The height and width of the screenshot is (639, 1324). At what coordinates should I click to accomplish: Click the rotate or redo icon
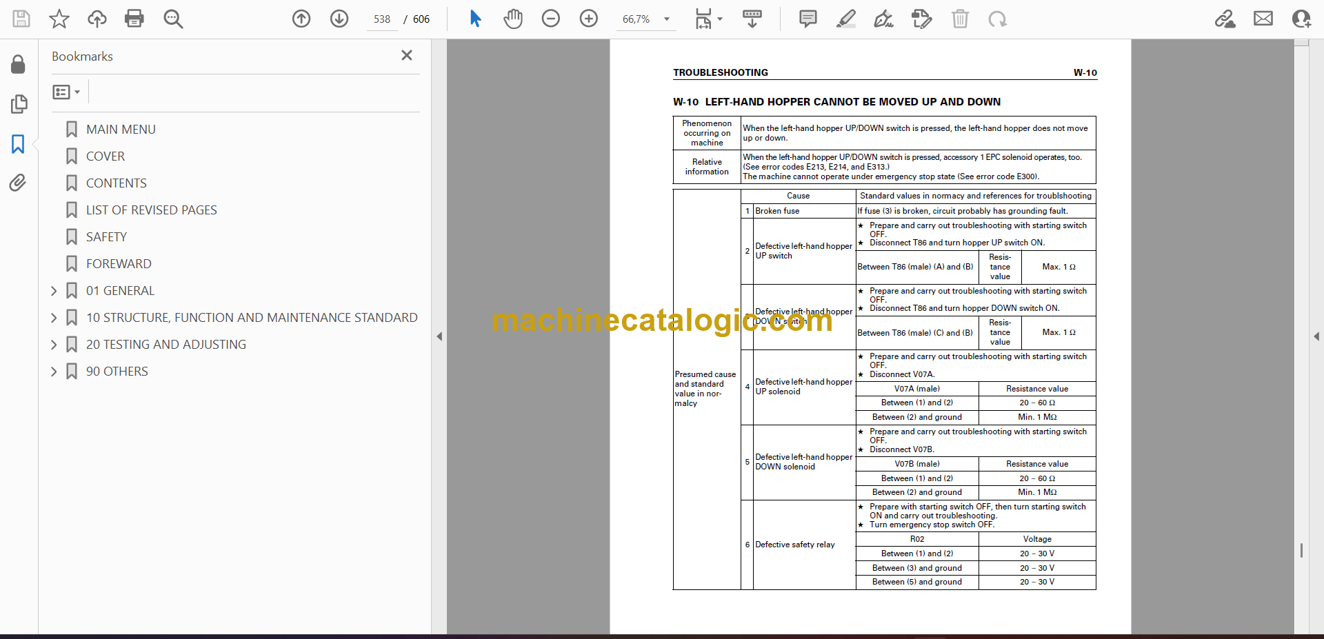[997, 19]
